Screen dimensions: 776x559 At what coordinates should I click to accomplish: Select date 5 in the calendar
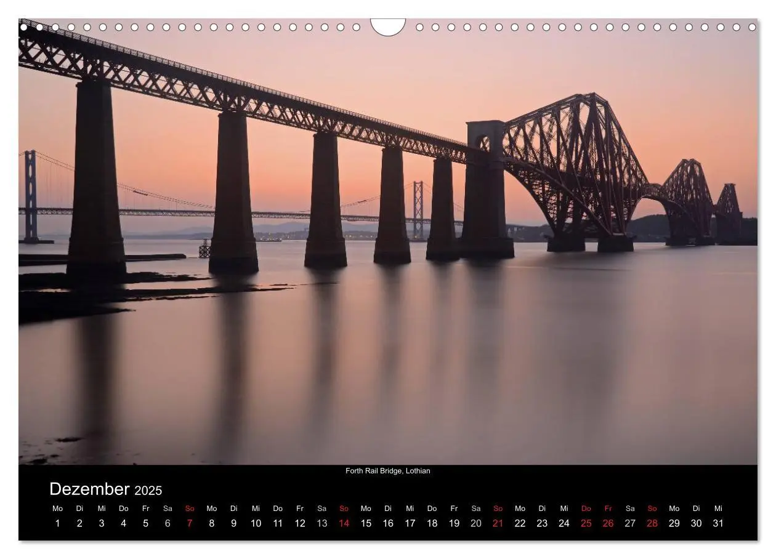(146, 523)
